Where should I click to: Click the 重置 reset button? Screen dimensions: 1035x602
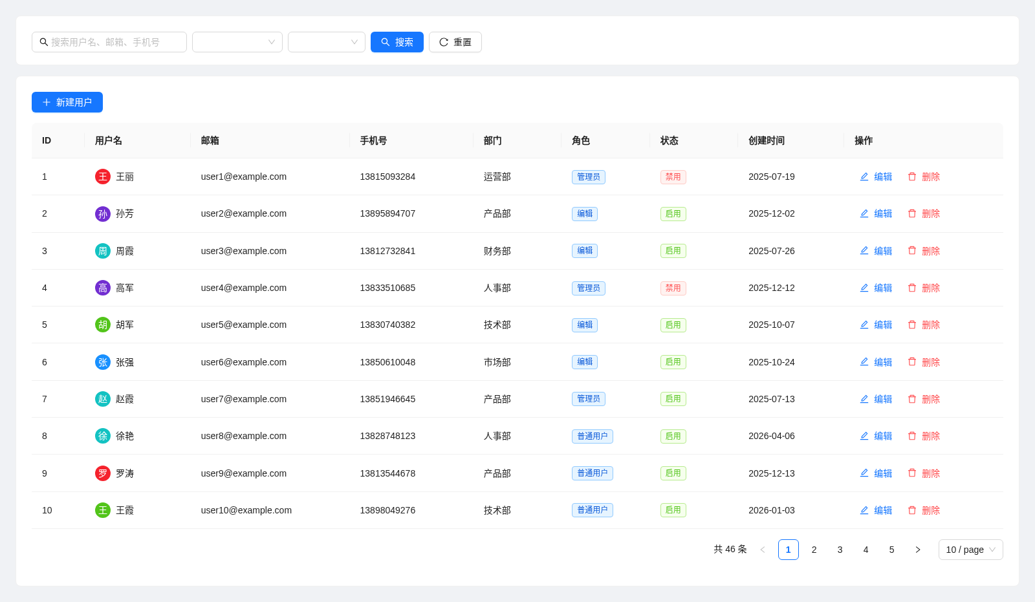click(x=455, y=42)
